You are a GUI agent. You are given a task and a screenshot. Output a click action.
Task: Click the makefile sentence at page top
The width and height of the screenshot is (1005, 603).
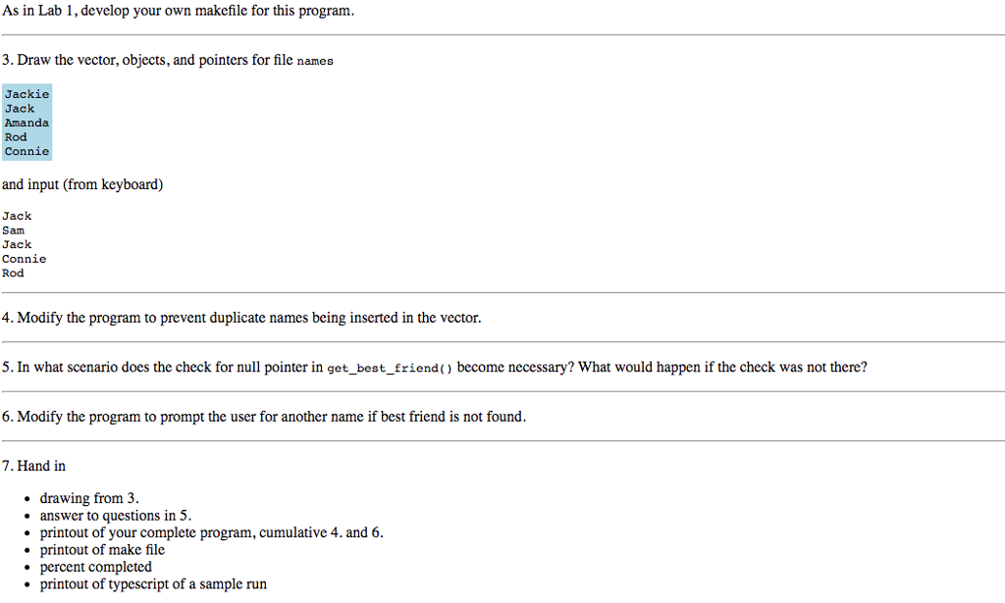(x=179, y=11)
